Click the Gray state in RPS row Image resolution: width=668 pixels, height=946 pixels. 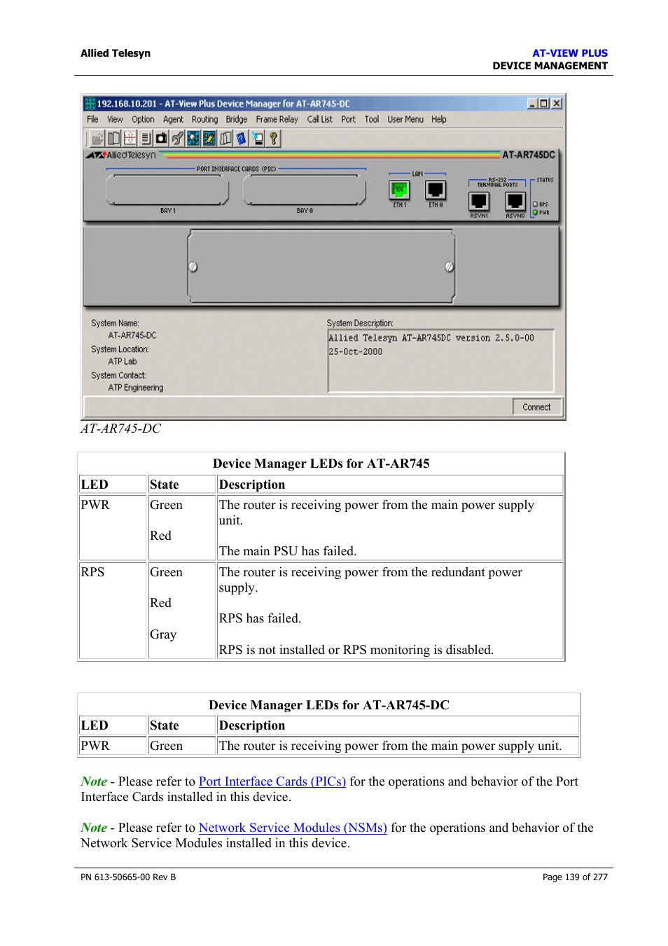click(163, 634)
